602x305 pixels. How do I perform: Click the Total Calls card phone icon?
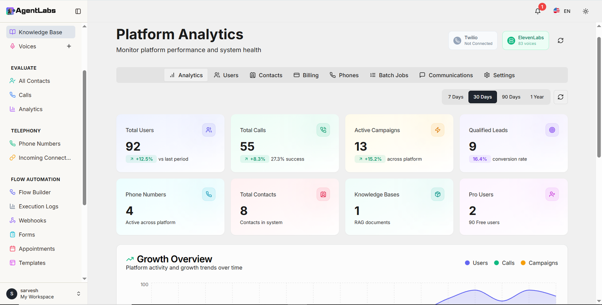[x=323, y=130]
